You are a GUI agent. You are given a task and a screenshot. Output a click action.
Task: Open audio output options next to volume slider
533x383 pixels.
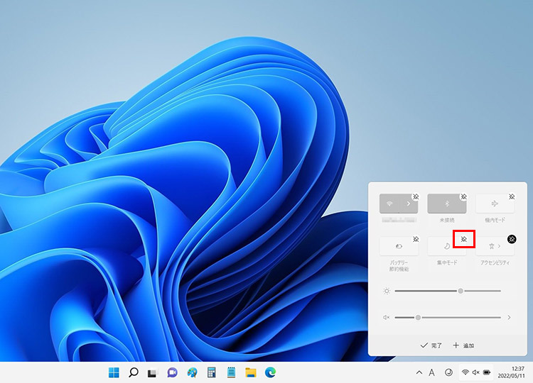pos(509,318)
